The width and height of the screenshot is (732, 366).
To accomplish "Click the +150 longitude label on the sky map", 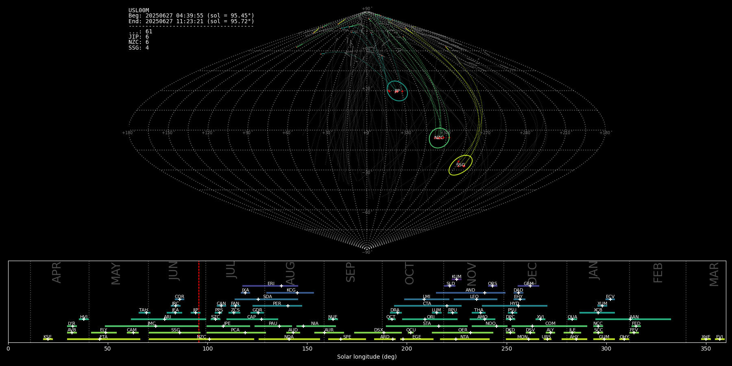I will pos(168,133).
